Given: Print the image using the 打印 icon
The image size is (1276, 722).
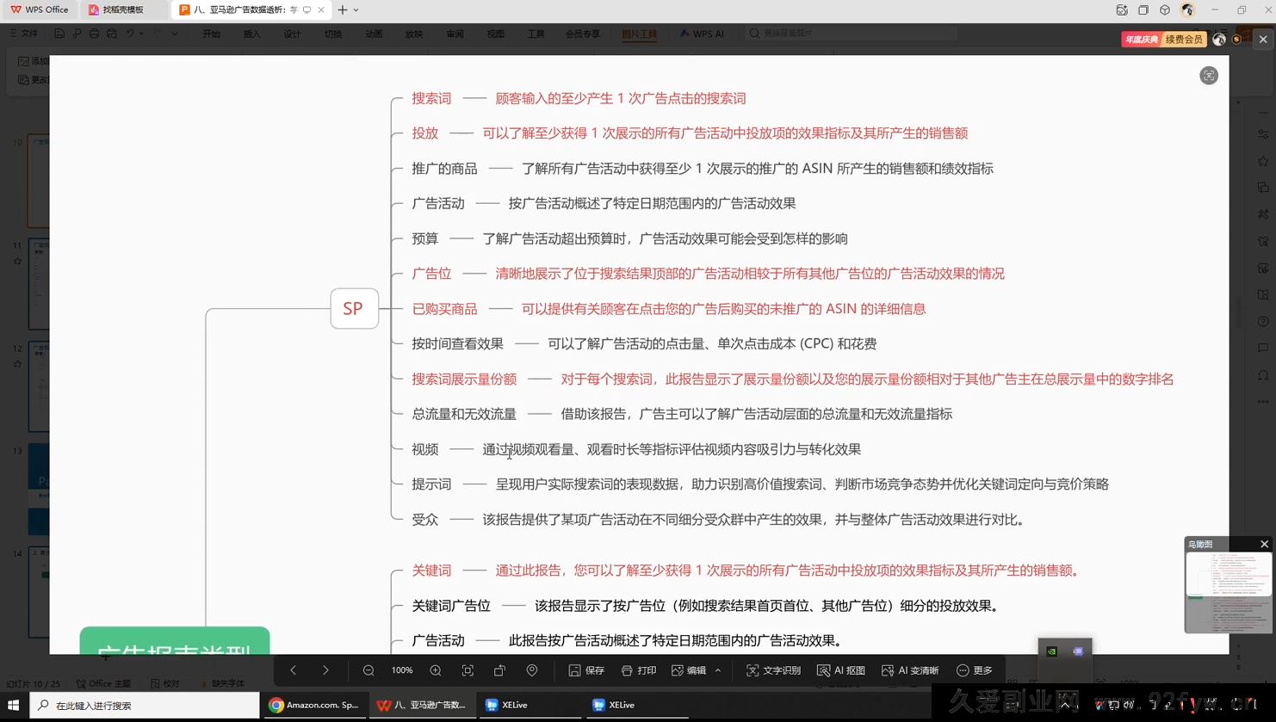Looking at the screenshot, I should [639, 670].
